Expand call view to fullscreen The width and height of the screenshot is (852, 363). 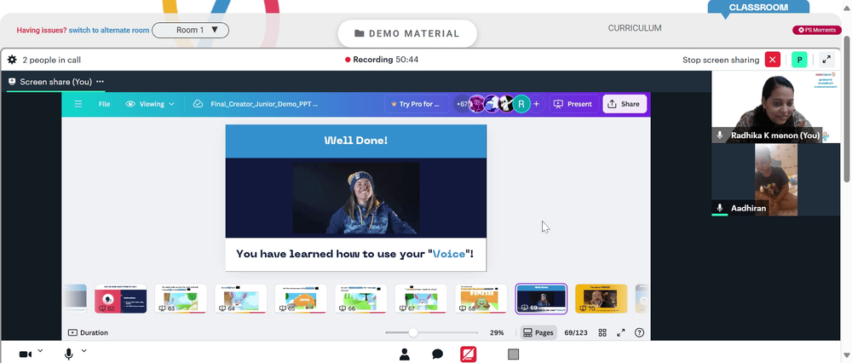pyautogui.click(x=826, y=60)
